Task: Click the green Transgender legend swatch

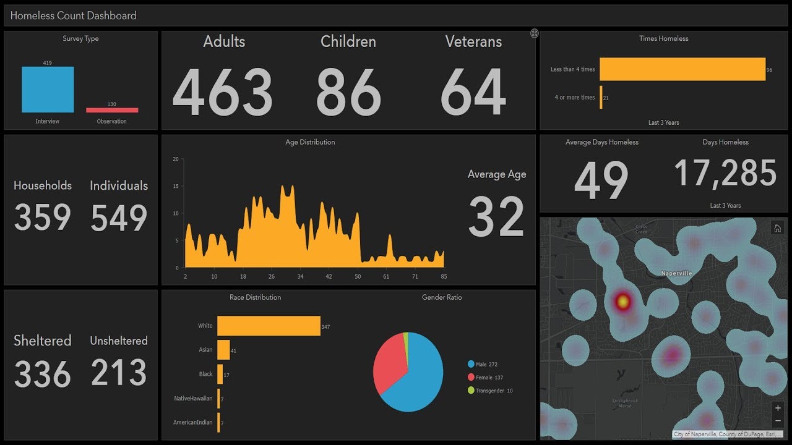Action: [471, 390]
